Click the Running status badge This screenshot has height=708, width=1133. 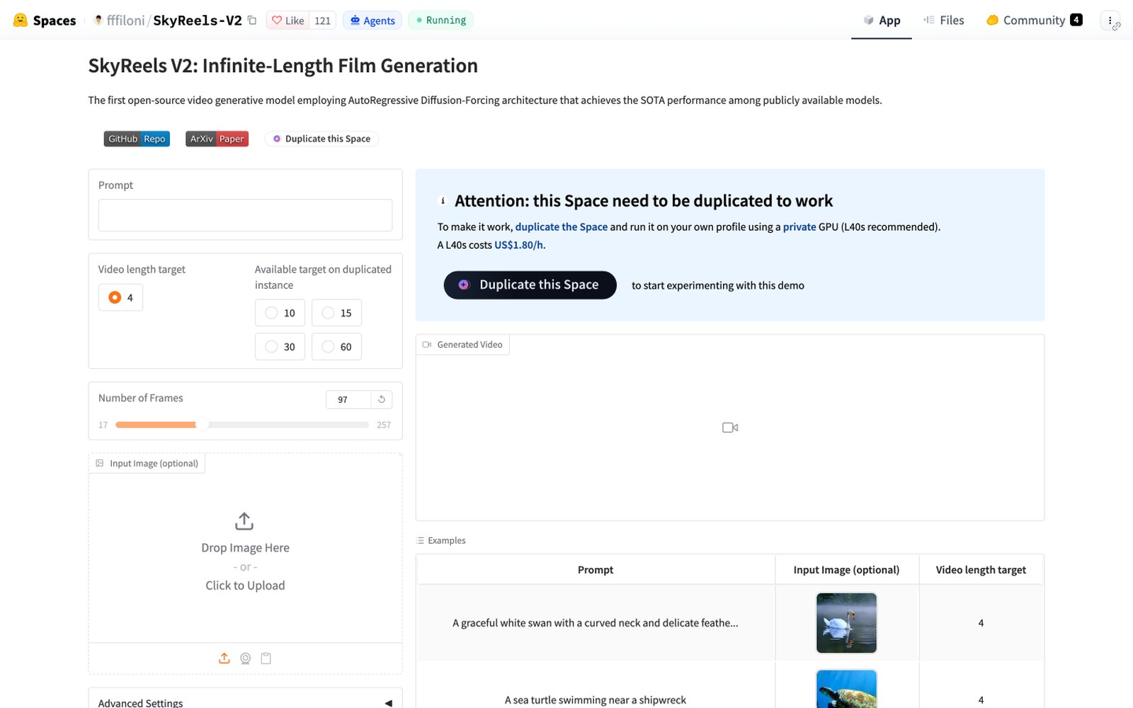(440, 21)
